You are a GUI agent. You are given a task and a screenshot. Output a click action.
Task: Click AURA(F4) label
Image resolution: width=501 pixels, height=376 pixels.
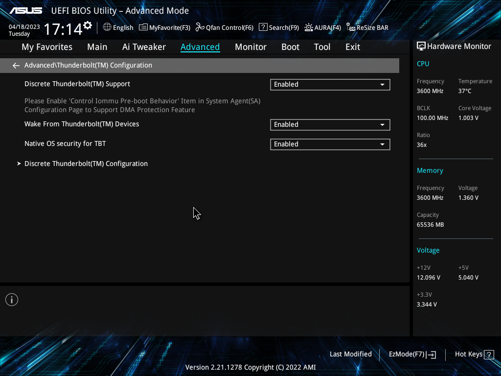pos(327,28)
